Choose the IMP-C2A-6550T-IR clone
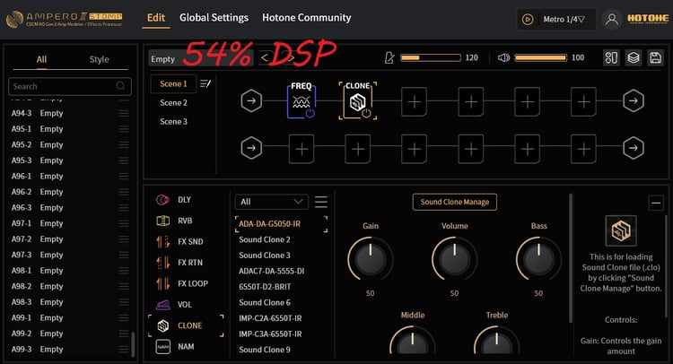Viewport: 673px width, 364px height. (270, 318)
